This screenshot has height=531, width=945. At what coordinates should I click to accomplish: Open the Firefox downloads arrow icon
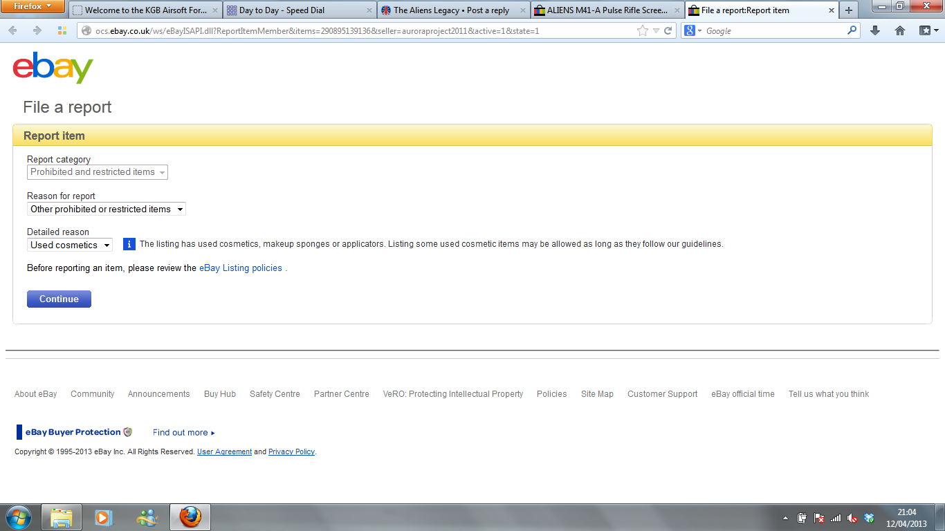(875, 30)
